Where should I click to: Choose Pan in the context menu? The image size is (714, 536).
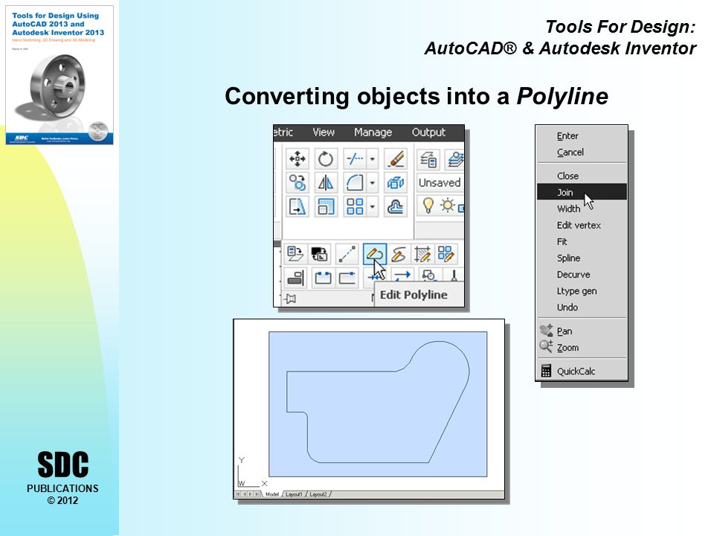(582, 331)
